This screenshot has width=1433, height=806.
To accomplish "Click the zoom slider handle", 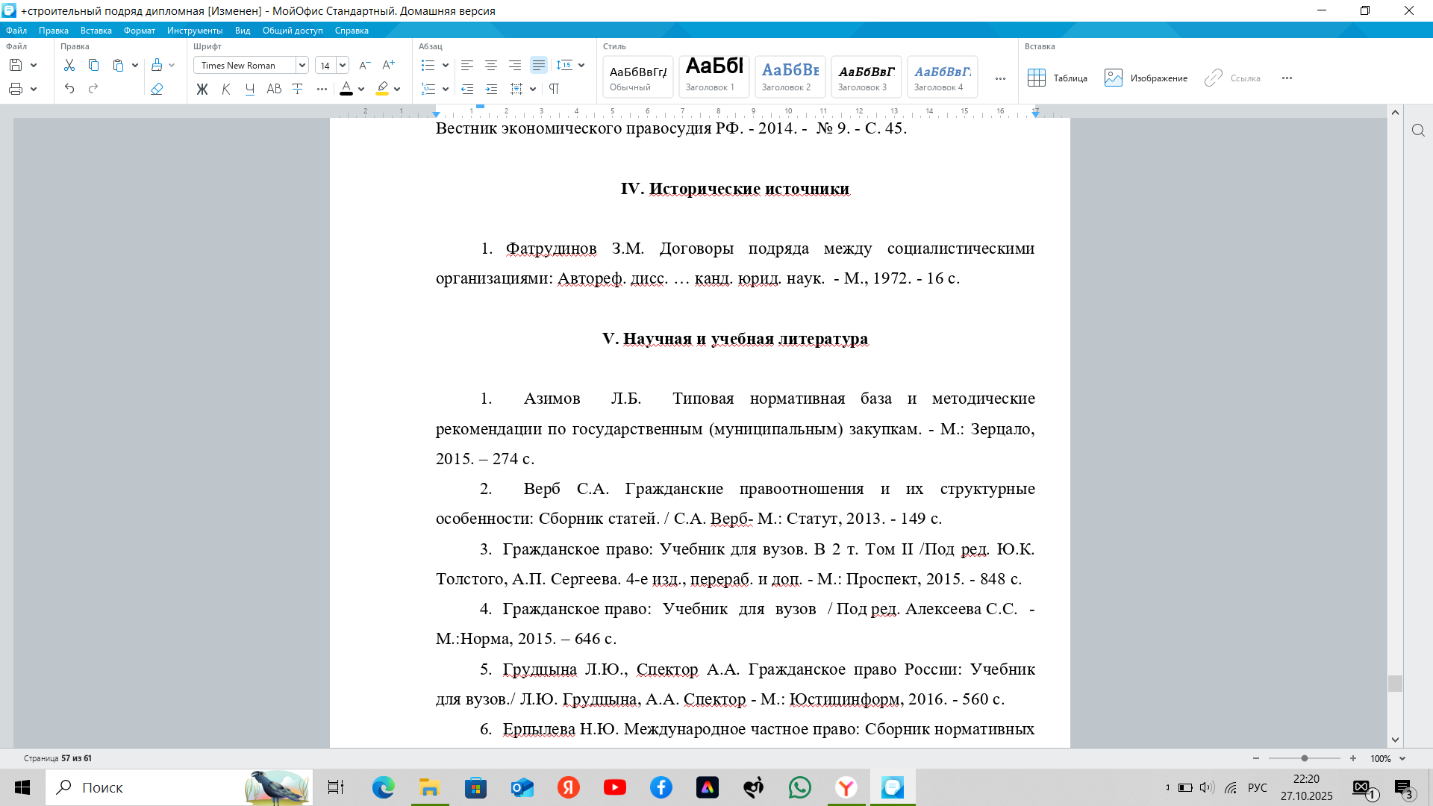I will pyautogui.click(x=1305, y=758).
